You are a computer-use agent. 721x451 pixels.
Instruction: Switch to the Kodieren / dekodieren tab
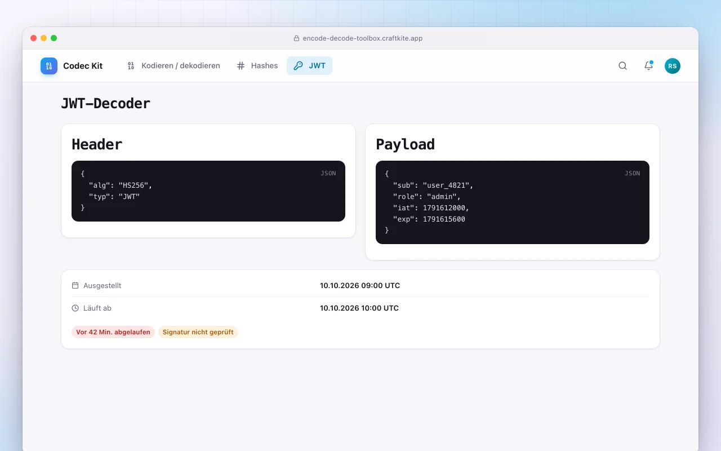click(x=173, y=66)
